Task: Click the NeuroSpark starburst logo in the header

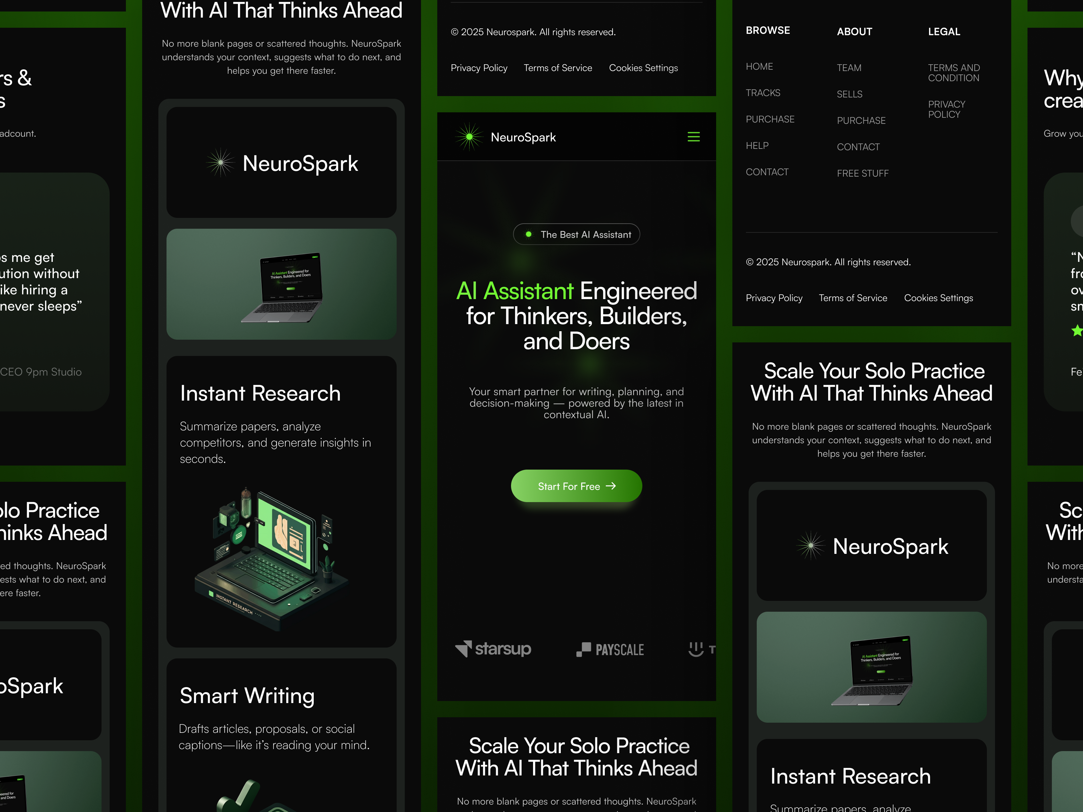Action: coord(469,137)
